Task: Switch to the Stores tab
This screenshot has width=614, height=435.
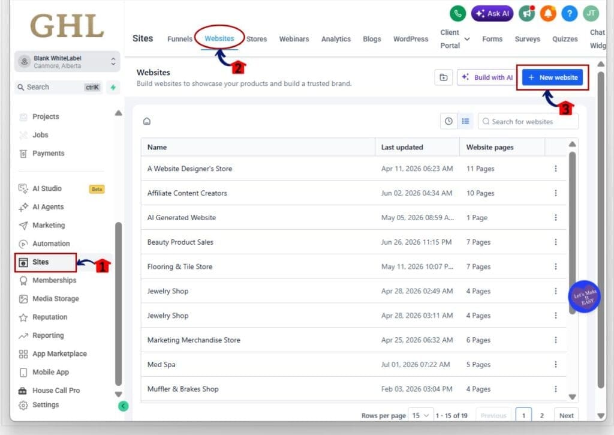Action: tap(257, 39)
